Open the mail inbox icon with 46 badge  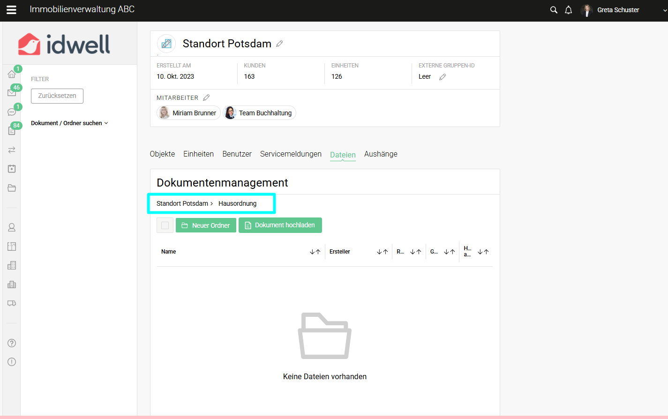12,93
